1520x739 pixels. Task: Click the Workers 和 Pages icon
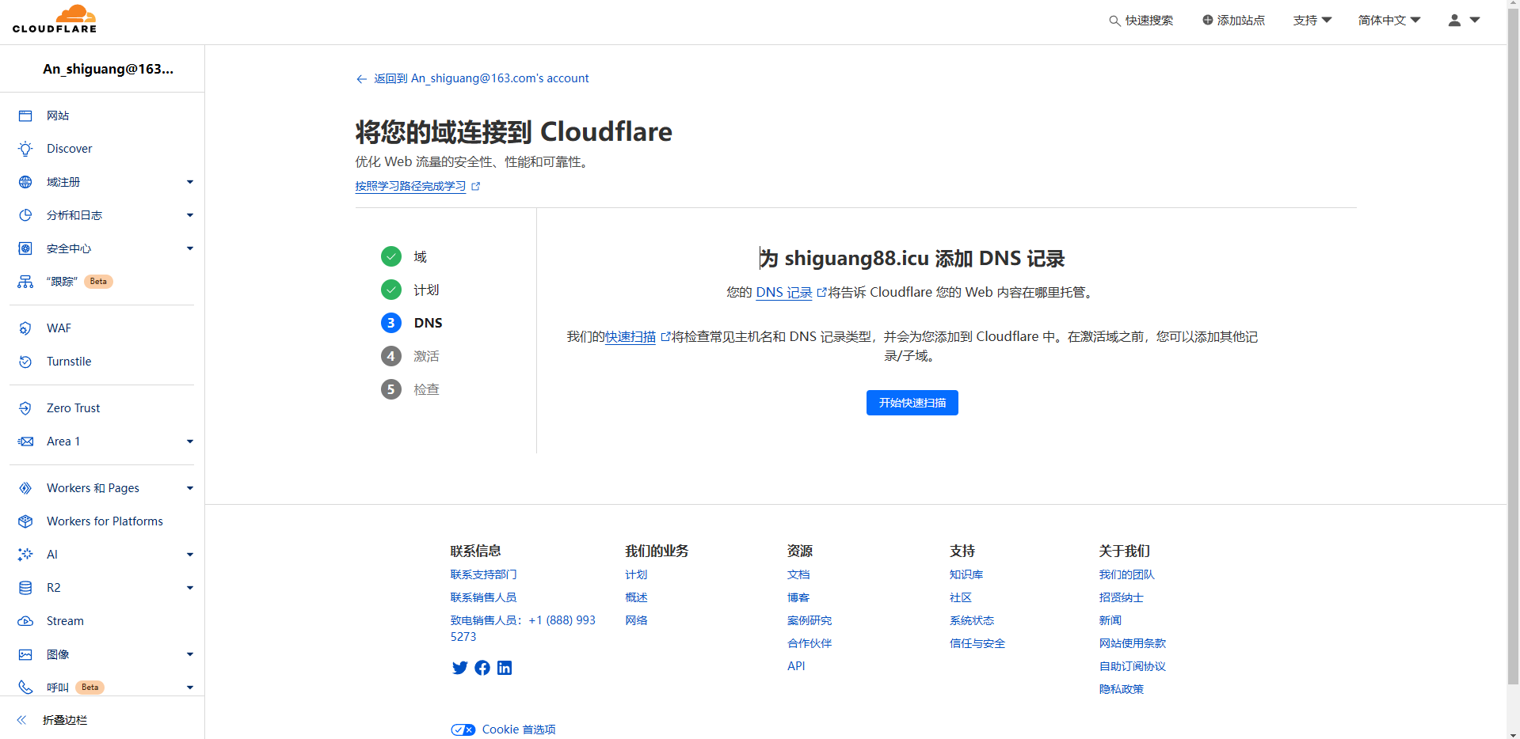point(25,488)
